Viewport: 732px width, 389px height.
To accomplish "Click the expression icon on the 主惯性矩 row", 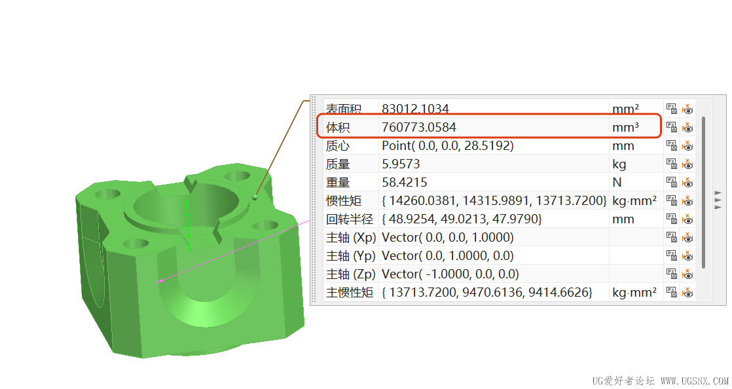I will [x=672, y=292].
